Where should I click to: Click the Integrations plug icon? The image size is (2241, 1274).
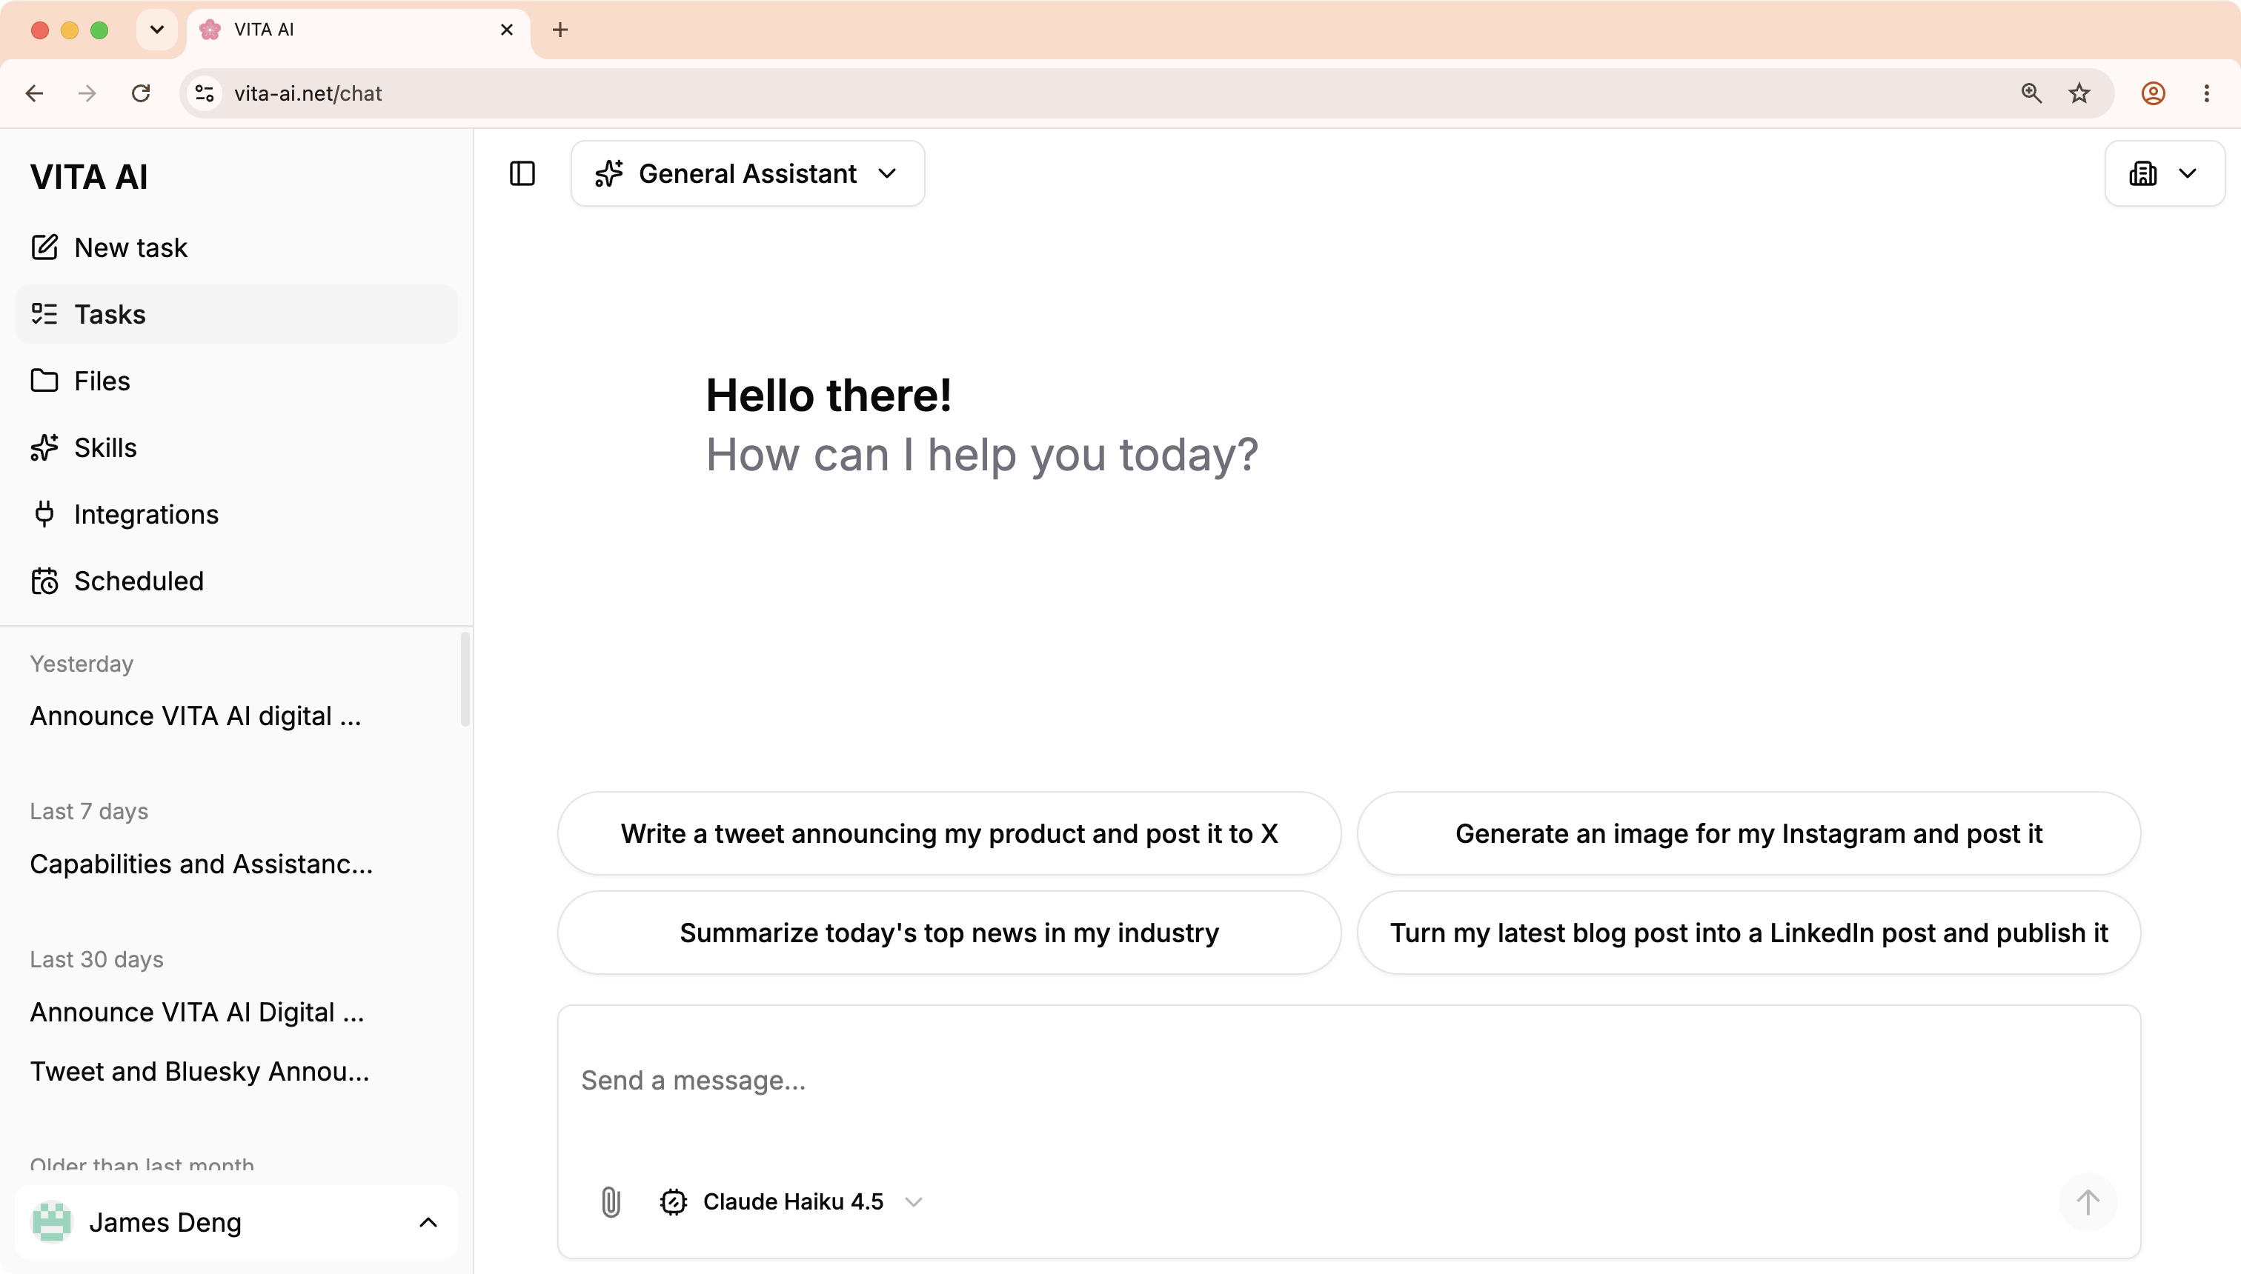coord(44,515)
